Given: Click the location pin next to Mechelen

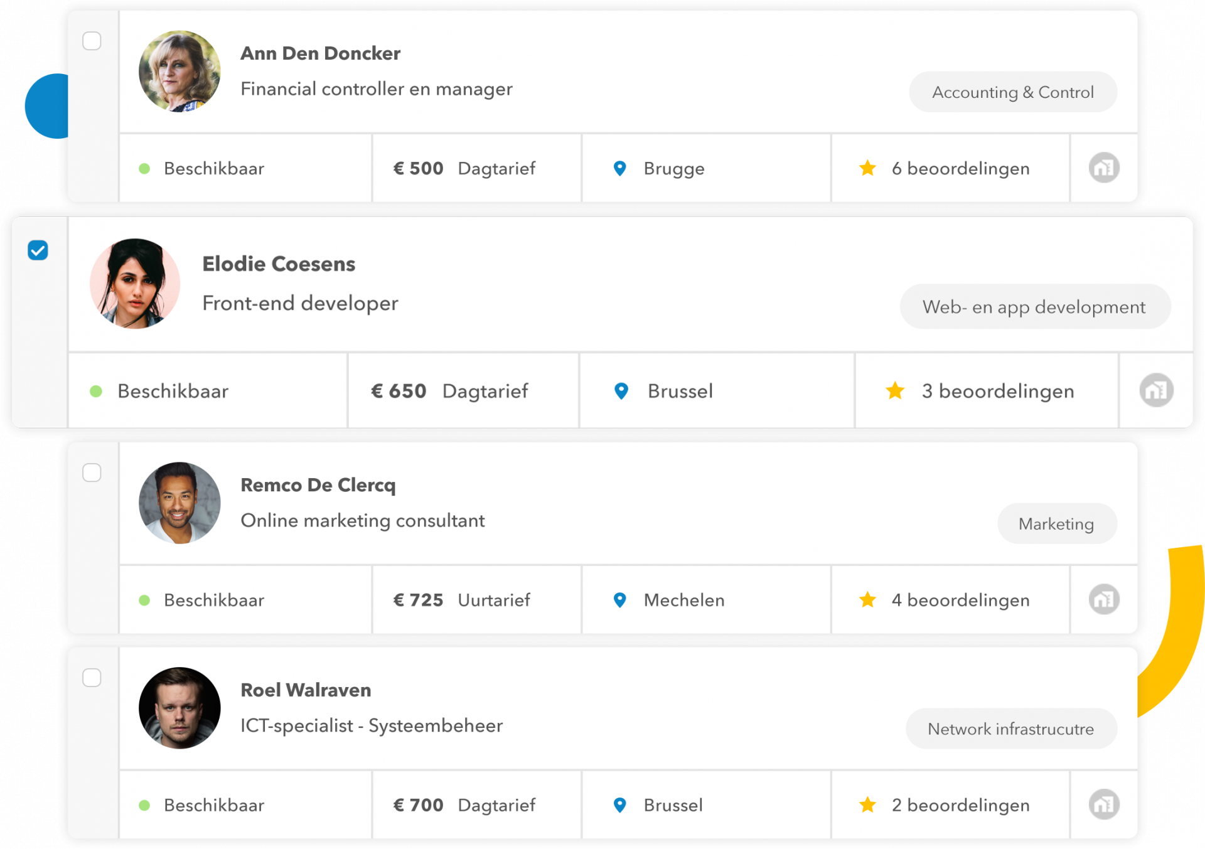Looking at the screenshot, I should pyautogui.click(x=619, y=600).
